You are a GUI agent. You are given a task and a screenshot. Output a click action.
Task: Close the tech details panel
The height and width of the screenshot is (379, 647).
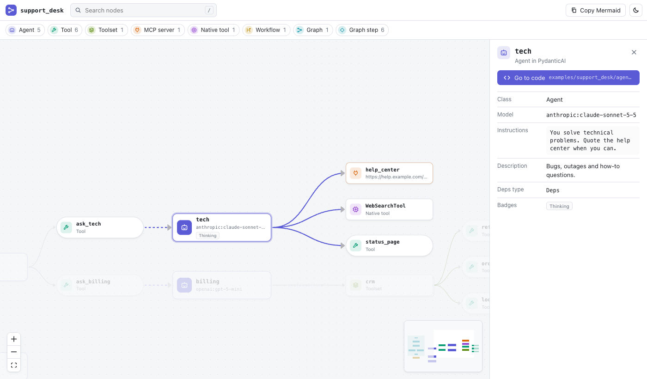click(x=634, y=52)
